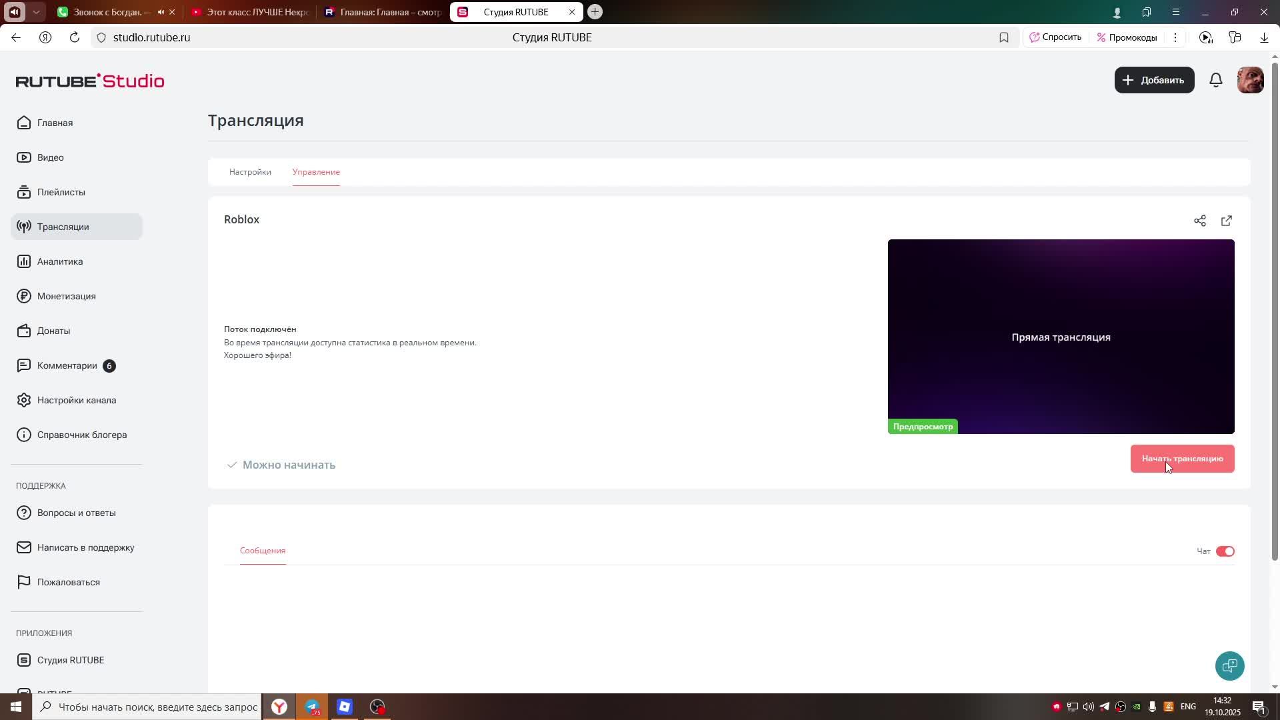Go to Аналитика in the sidebar

pos(60,261)
